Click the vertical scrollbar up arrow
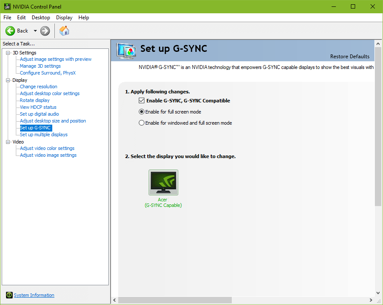The image size is (383, 305). tap(378, 44)
